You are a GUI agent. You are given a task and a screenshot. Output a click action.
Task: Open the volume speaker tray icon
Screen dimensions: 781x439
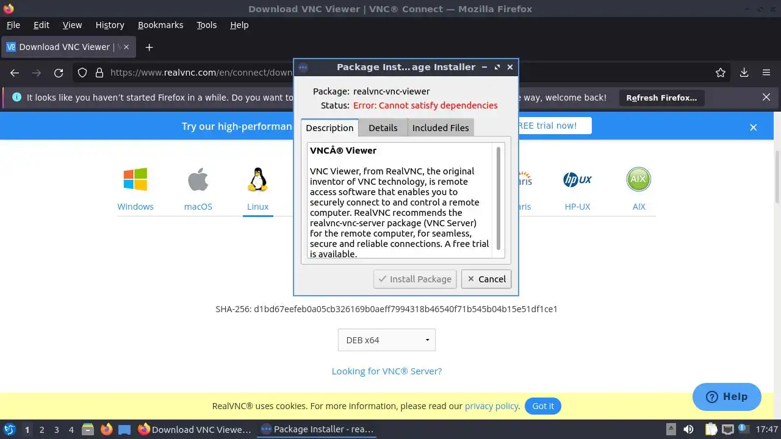pos(688,429)
